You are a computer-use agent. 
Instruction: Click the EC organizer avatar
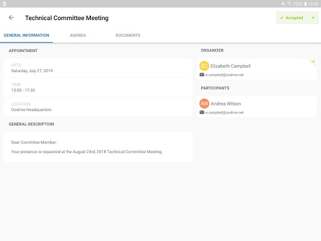(204, 66)
